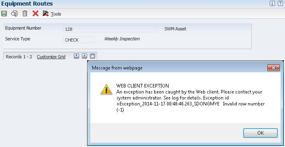Click the hammer Tools icon
The image size is (285, 147).
pos(46,13)
